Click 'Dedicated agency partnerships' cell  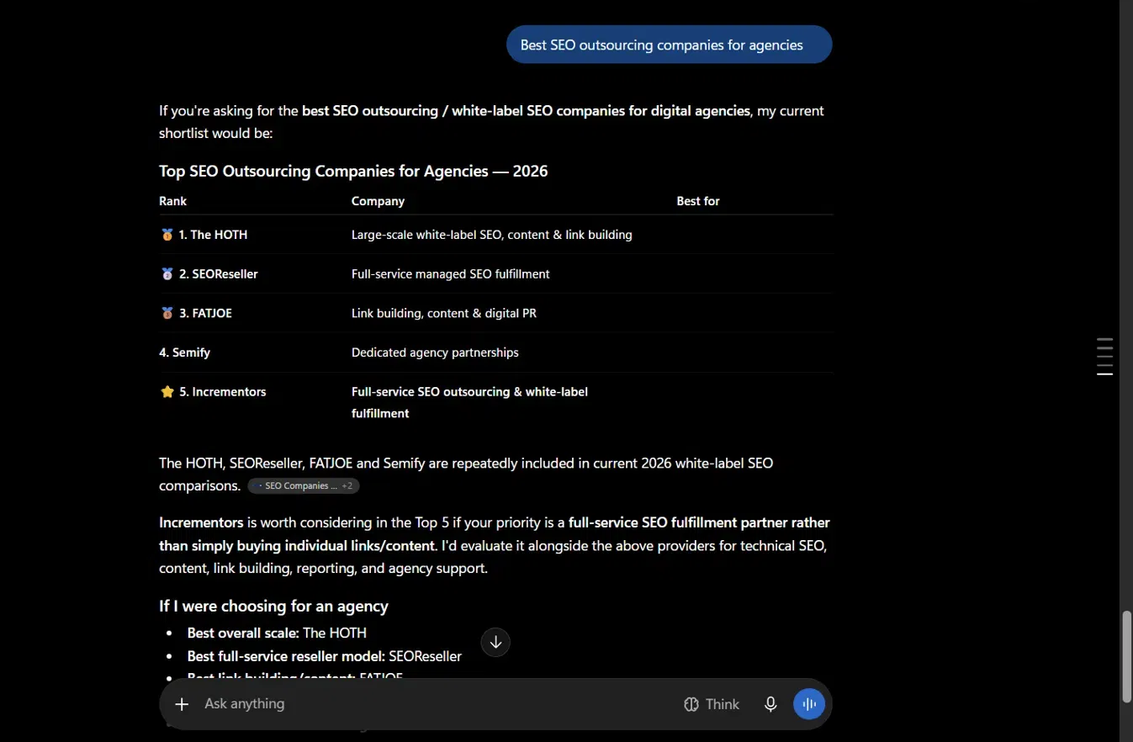435,352
